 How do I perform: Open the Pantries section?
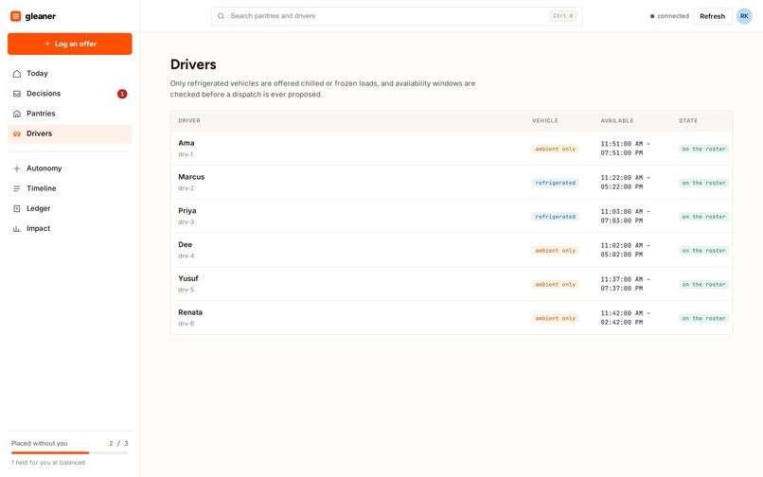70,114
